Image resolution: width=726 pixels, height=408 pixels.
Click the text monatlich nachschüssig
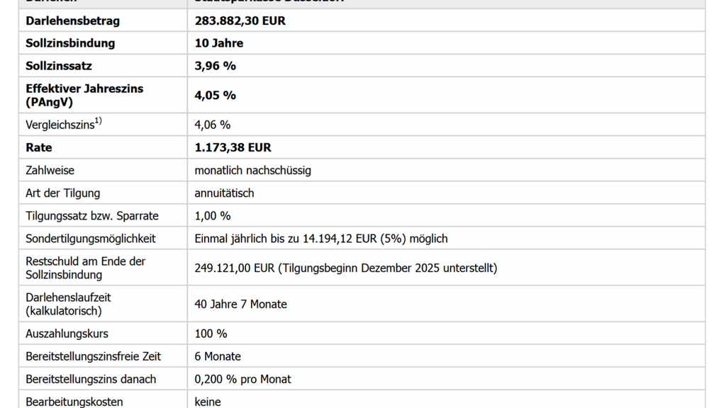point(253,171)
